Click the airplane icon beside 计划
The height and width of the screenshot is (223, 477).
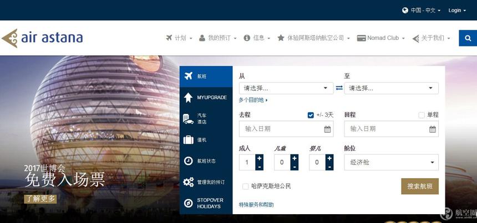tap(169, 38)
